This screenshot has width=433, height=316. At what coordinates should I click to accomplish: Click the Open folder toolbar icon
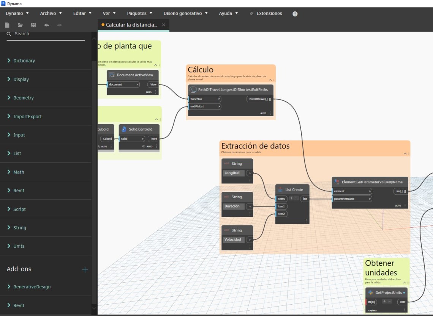click(20, 25)
